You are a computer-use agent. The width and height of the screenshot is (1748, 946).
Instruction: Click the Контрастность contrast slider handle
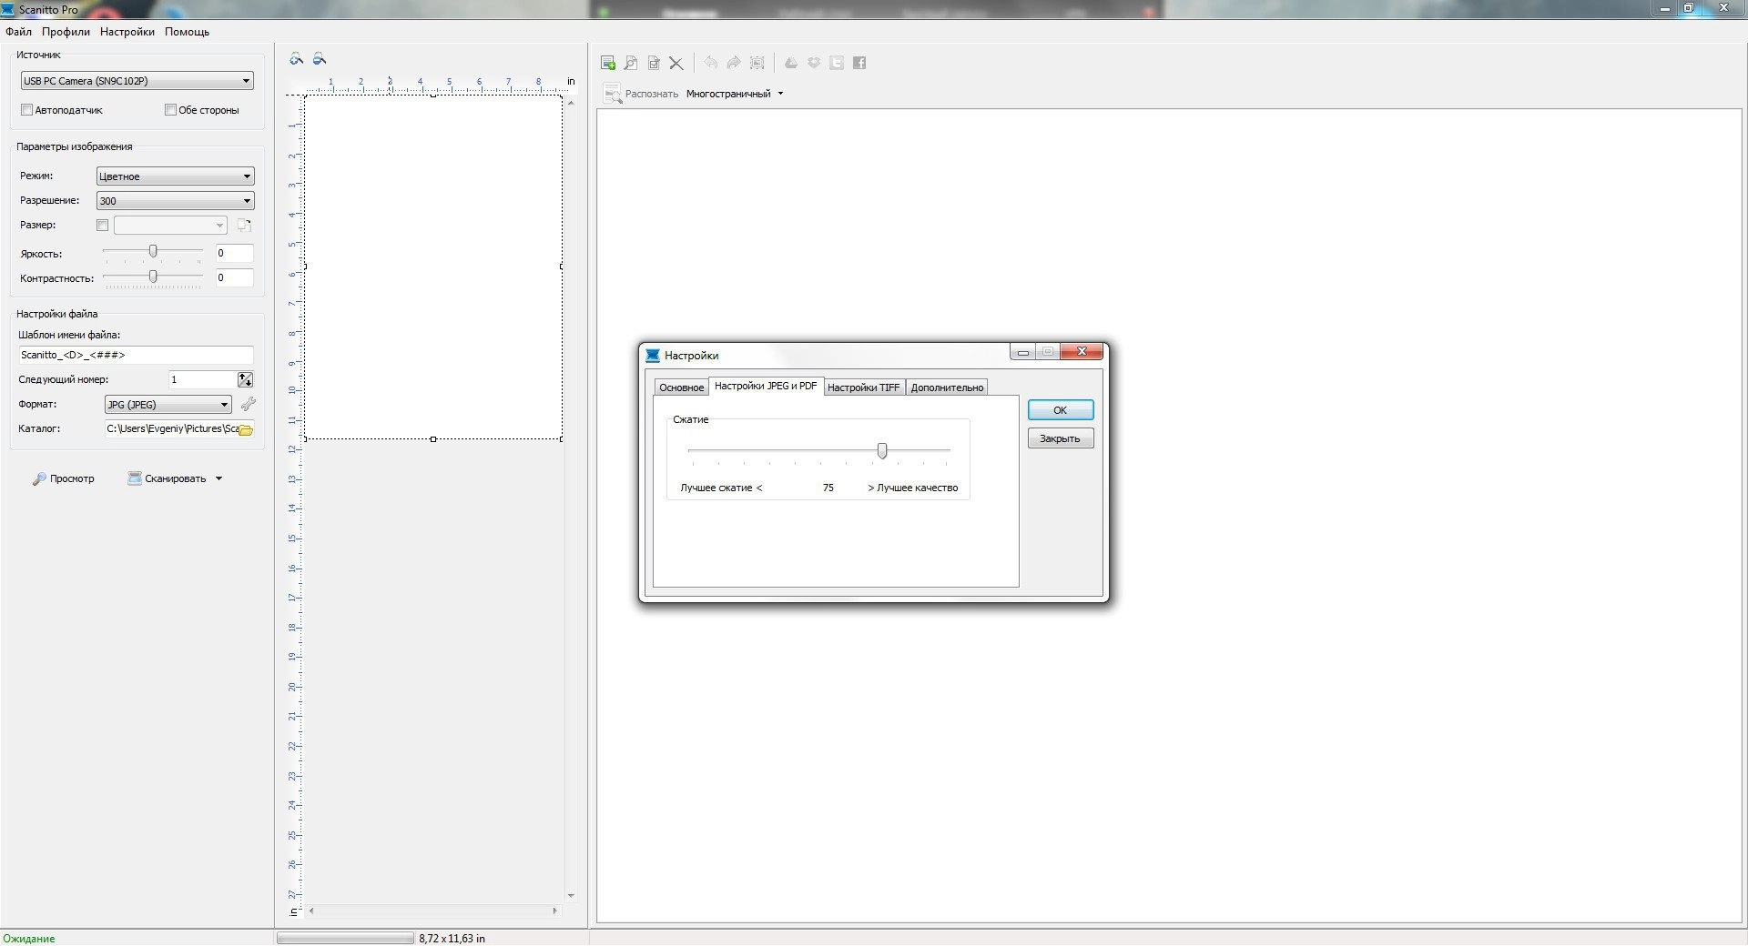[x=153, y=276]
